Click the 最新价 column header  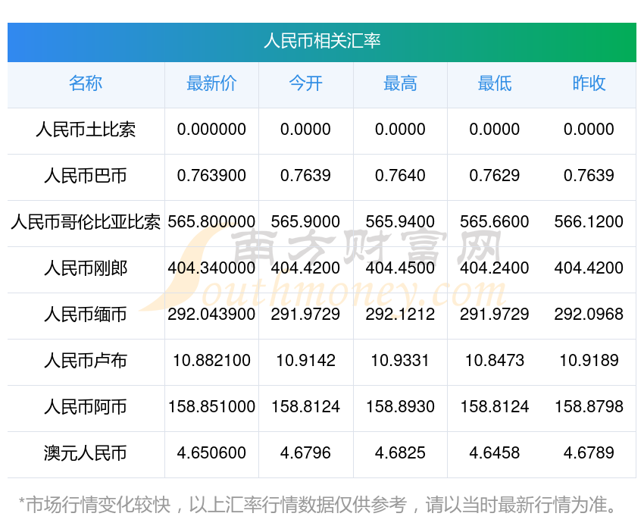click(211, 83)
